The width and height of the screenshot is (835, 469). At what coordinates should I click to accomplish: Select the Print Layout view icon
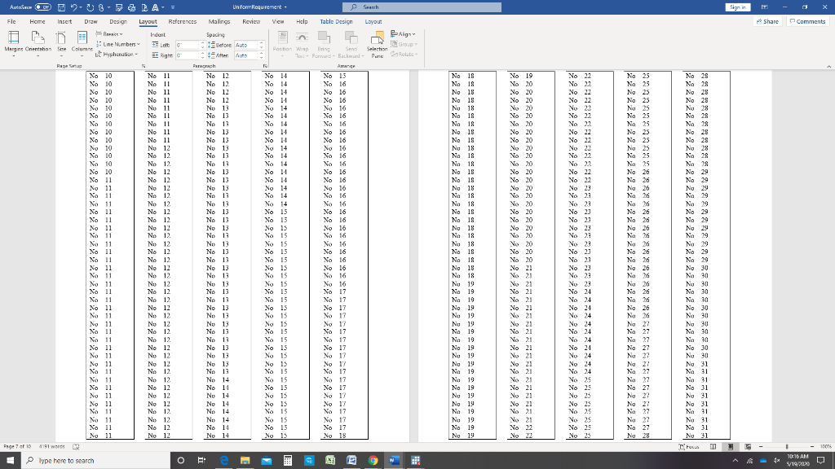(x=731, y=447)
